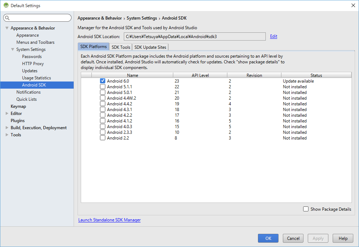This screenshot has height=247, width=359.
Task: Select the Android 2.3.3 checkbox
Action: 102,132
